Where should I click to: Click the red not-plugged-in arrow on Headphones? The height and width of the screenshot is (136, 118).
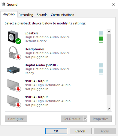point(18,57)
